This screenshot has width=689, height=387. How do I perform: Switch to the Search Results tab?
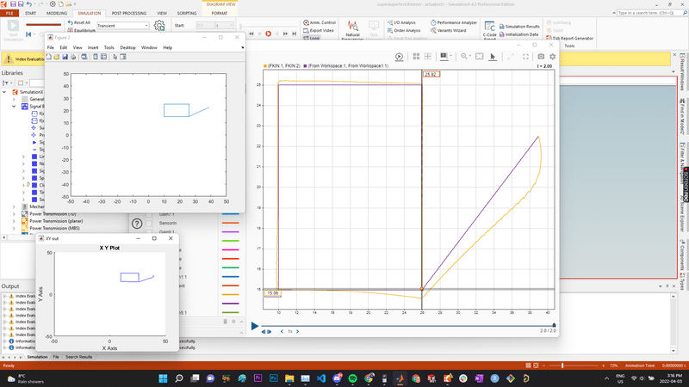[x=78, y=357]
